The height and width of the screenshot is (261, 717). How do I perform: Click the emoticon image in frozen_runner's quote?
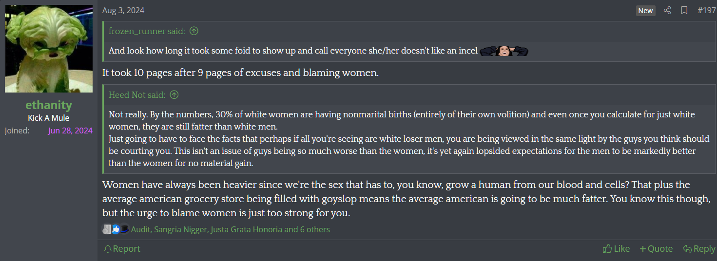[504, 51]
